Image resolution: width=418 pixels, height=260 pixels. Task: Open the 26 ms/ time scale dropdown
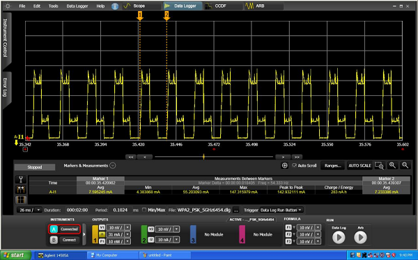38,210
